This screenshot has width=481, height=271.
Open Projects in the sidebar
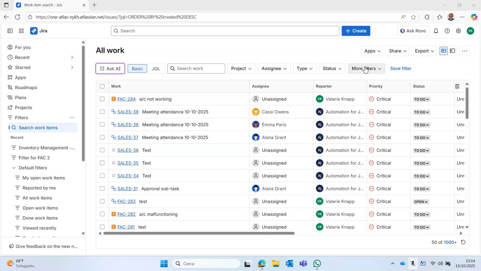[x=42, y=108]
